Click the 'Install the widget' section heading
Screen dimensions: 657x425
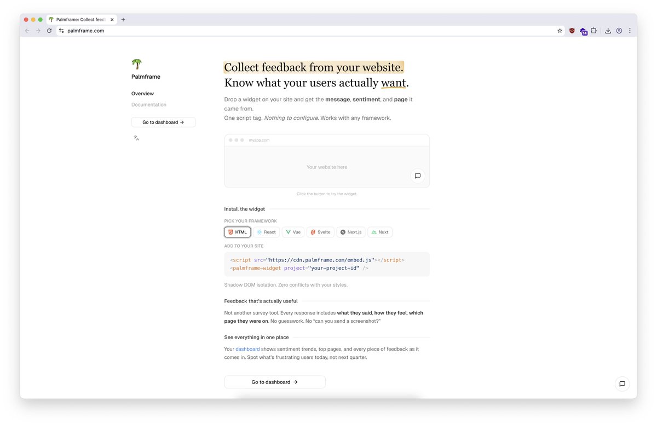point(244,209)
